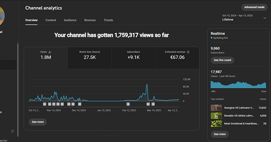Switch to the Revenue tab
Viewport: 271px width, 142px height.
pyautogui.click(x=90, y=20)
